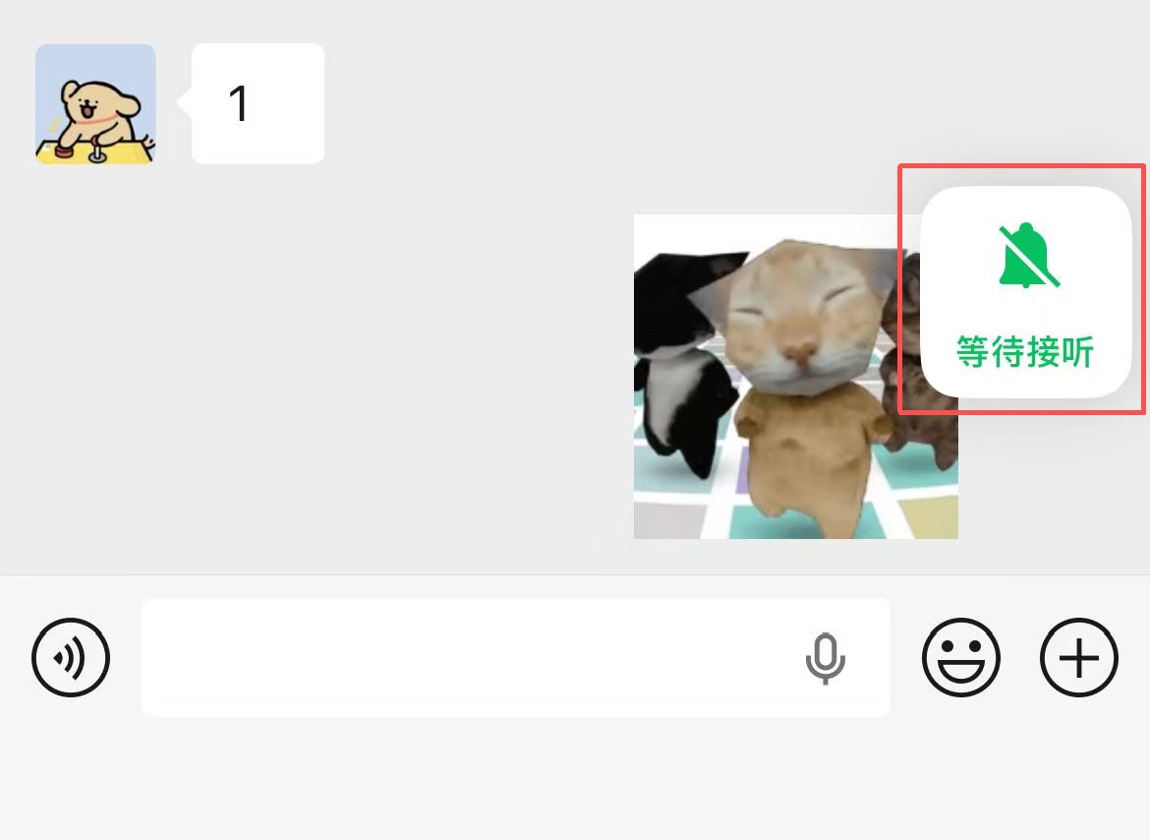Switch to hold-to-talk voice mode icon
The image size is (1150, 840).
[71, 657]
